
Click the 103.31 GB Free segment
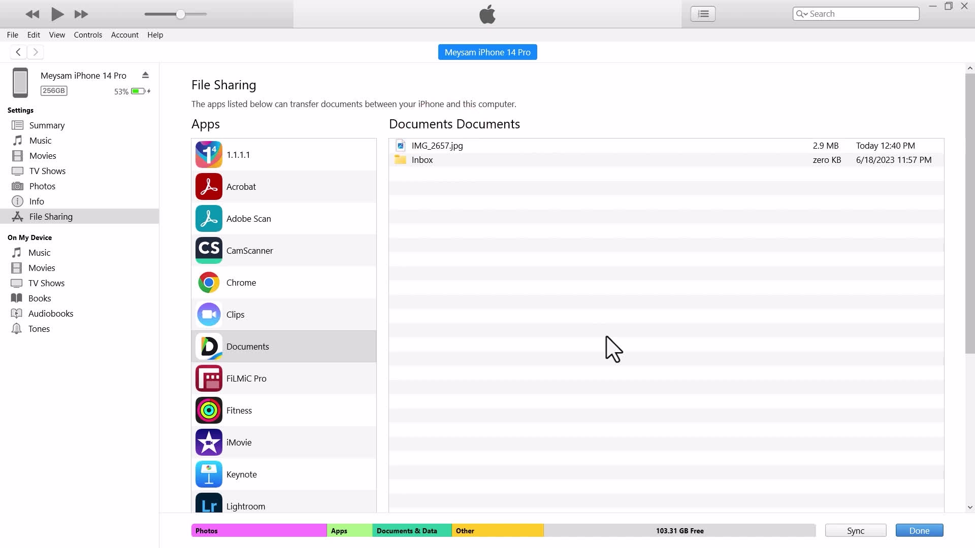coord(679,531)
